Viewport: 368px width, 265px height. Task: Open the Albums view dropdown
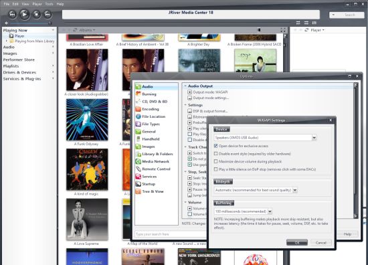(87, 30)
